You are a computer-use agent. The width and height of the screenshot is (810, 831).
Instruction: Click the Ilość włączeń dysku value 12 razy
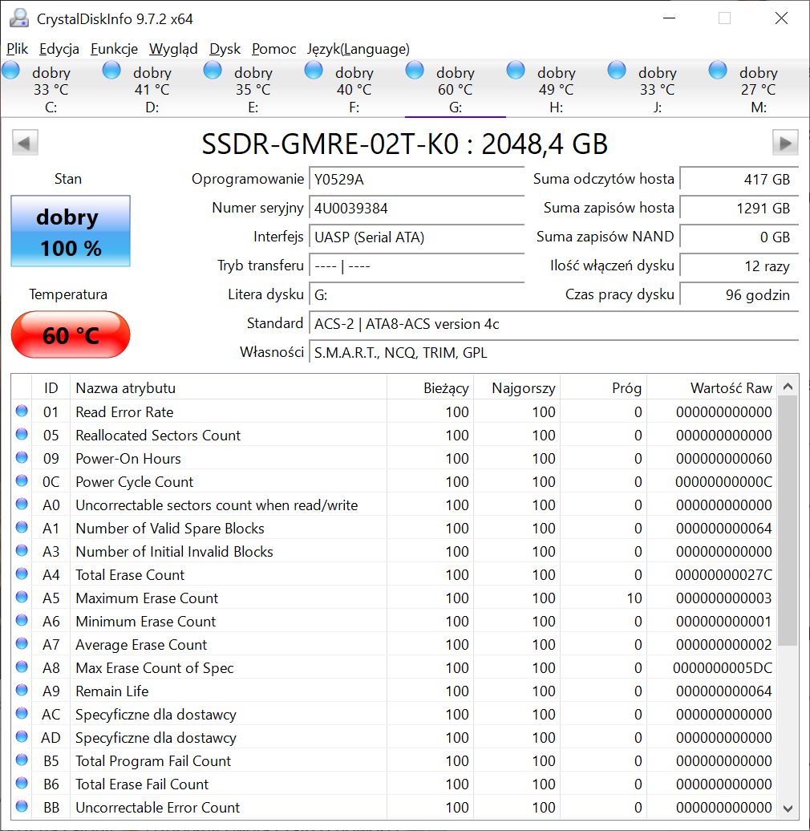tap(739, 266)
